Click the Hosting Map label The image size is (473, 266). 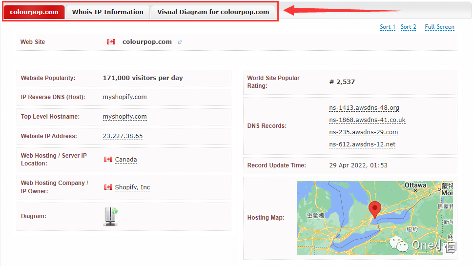point(266,218)
